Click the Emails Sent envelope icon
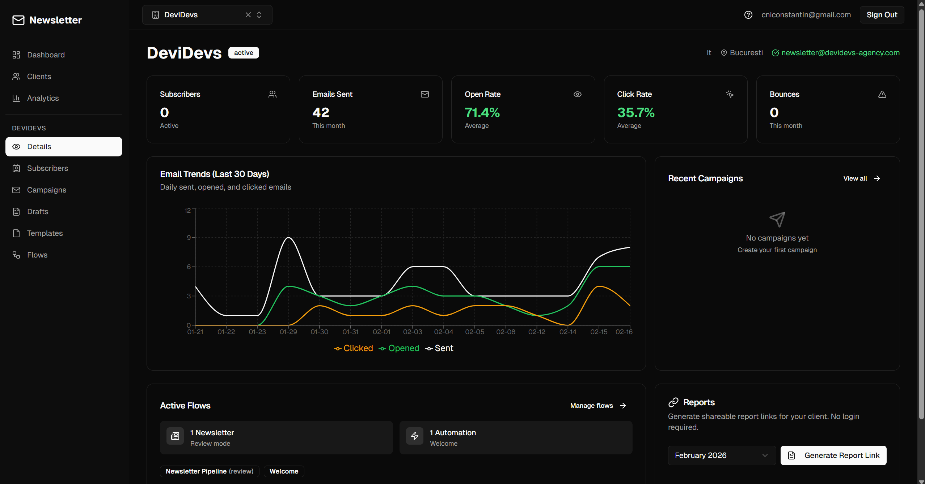This screenshot has height=484, width=925. [425, 94]
